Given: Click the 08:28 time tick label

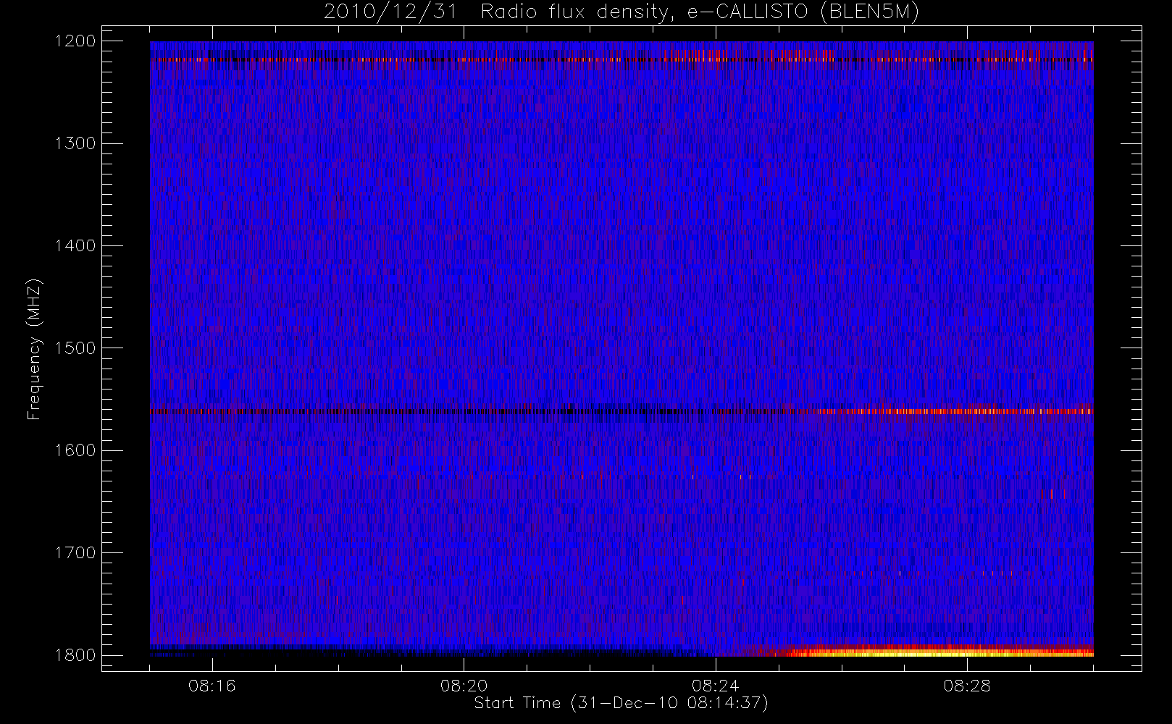Looking at the screenshot, I should click(x=967, y=686).
